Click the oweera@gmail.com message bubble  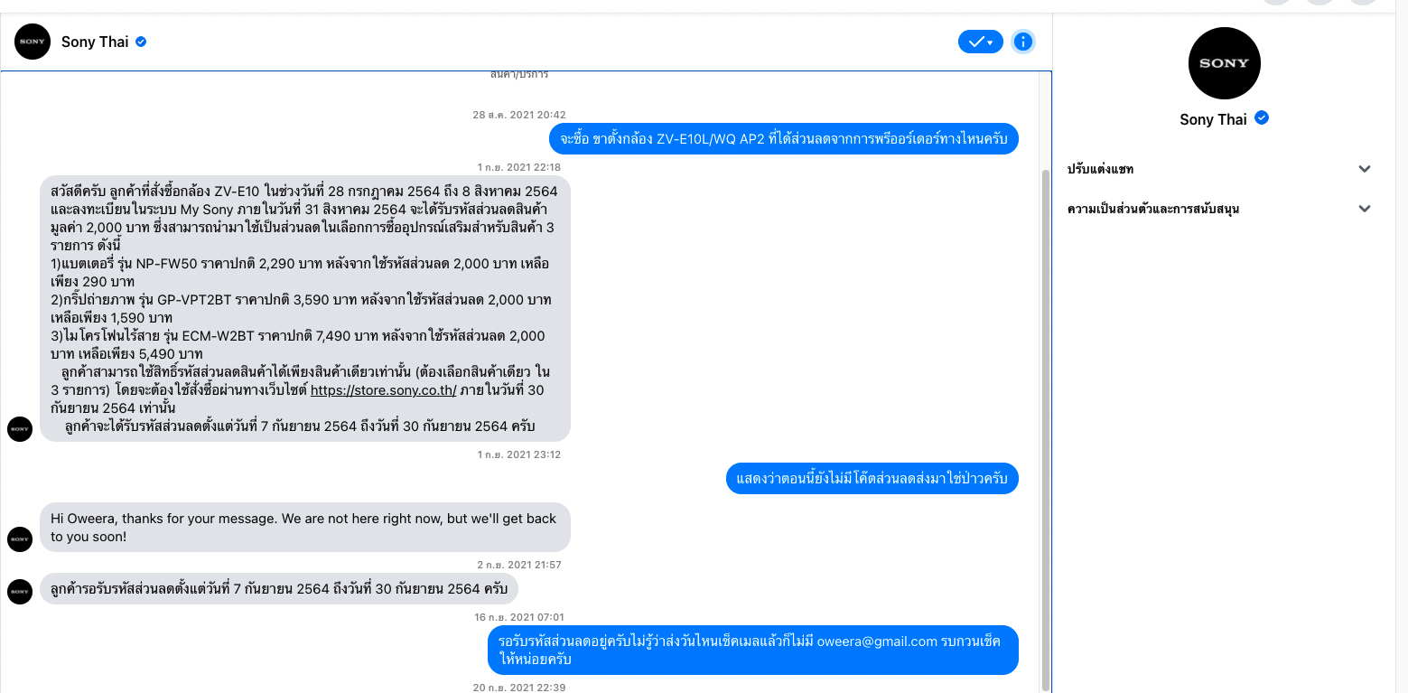[x=753, y=650]
